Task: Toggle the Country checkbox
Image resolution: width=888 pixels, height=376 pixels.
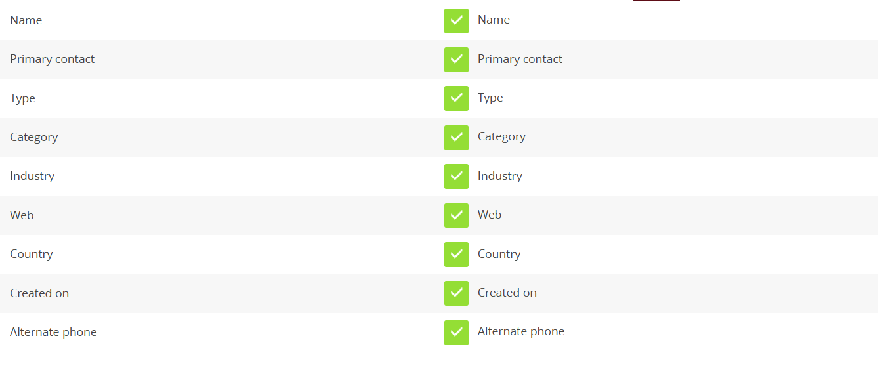Action: point(456,255)
